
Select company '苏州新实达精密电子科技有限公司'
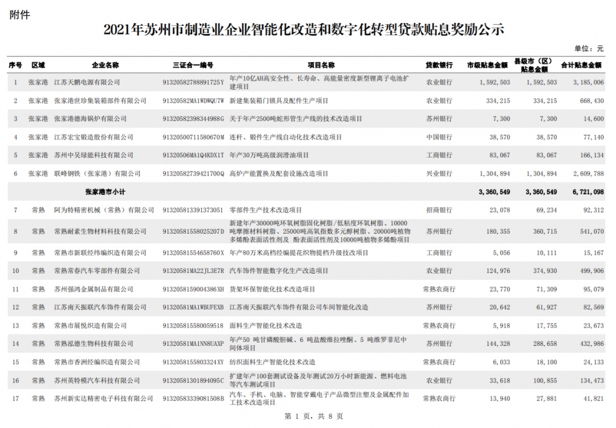104,398
